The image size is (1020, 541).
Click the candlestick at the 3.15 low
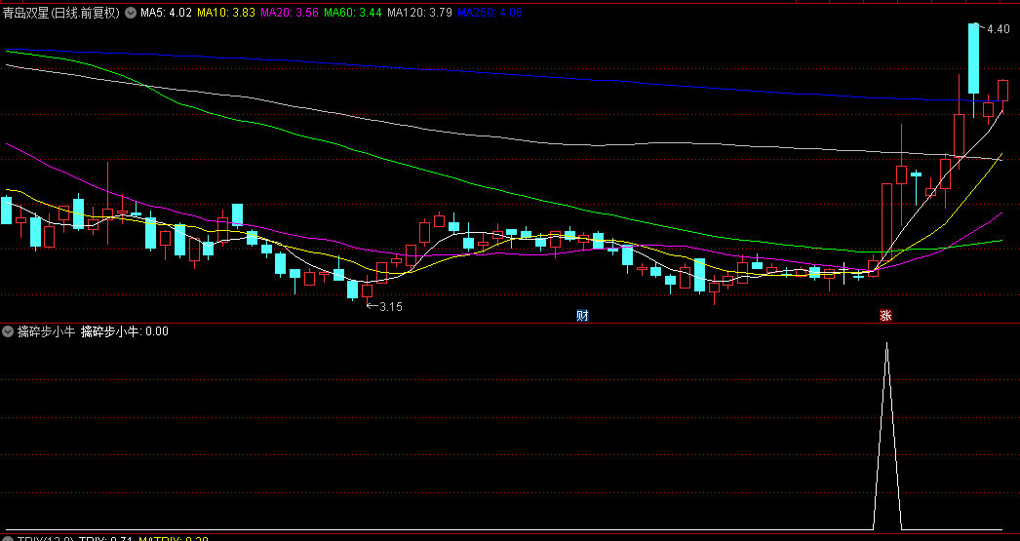(367, 290)
